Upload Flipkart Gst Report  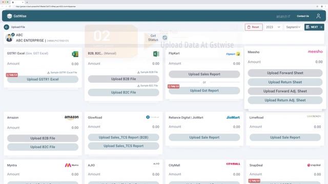pos(204,90)
